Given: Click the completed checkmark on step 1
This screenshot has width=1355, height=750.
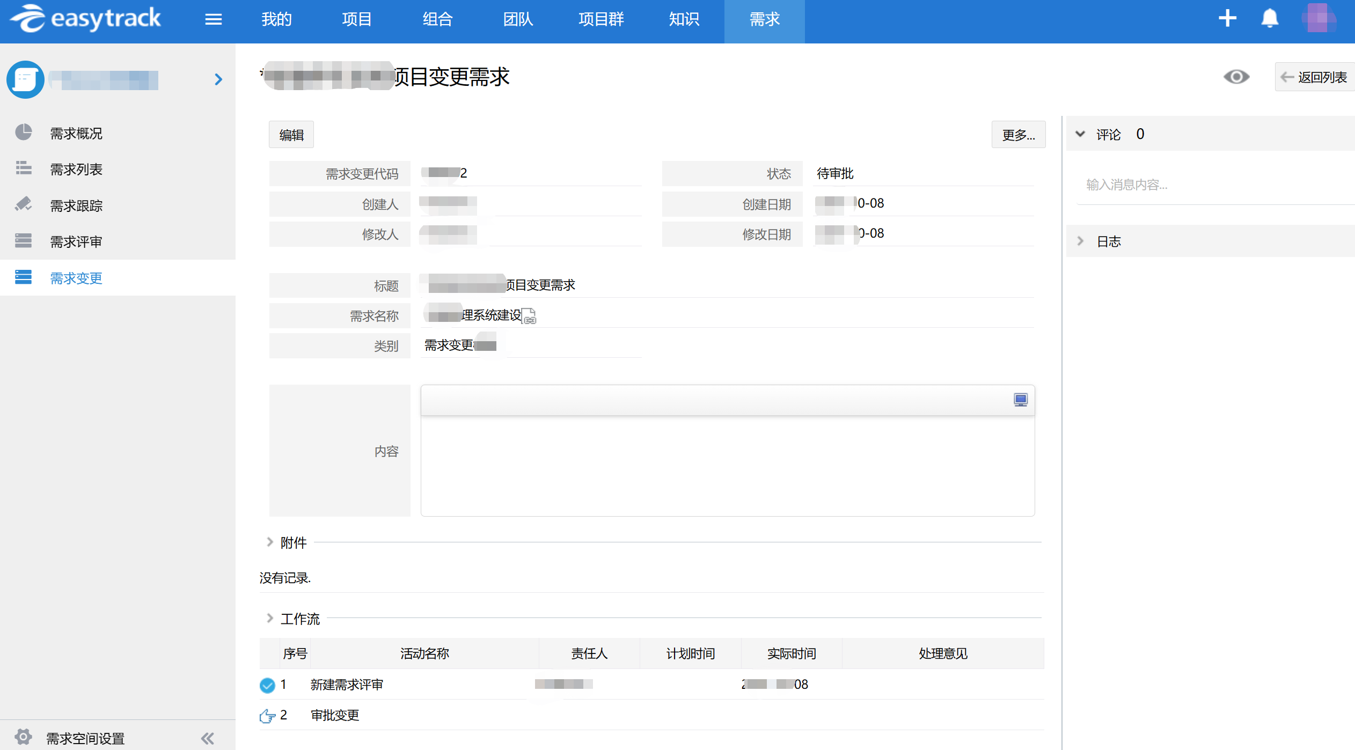Looking at the screenshot, I should click(x=267, y=685).
